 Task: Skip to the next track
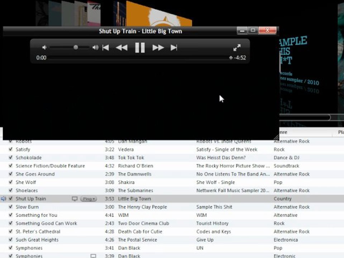(174, 48)
